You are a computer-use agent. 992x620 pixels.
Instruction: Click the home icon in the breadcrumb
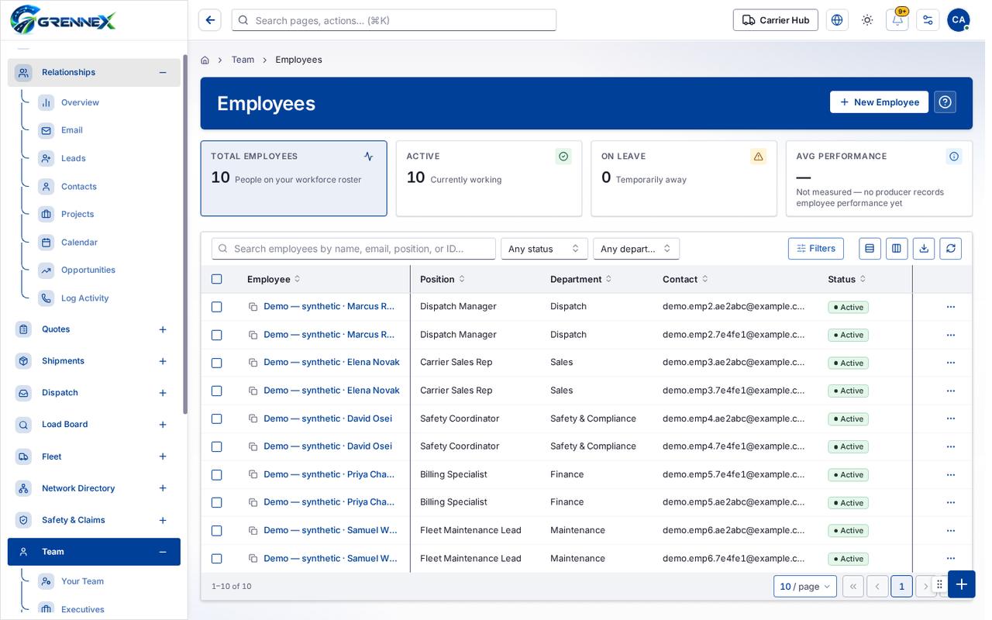[x=205, y=60]
